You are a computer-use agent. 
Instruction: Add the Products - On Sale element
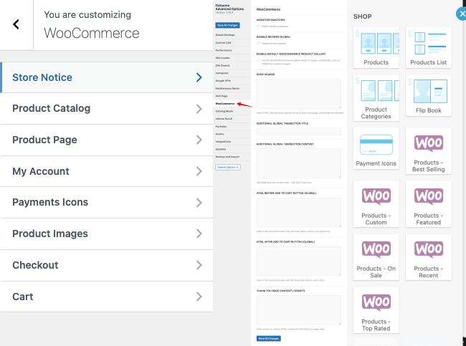click(376, 257)
